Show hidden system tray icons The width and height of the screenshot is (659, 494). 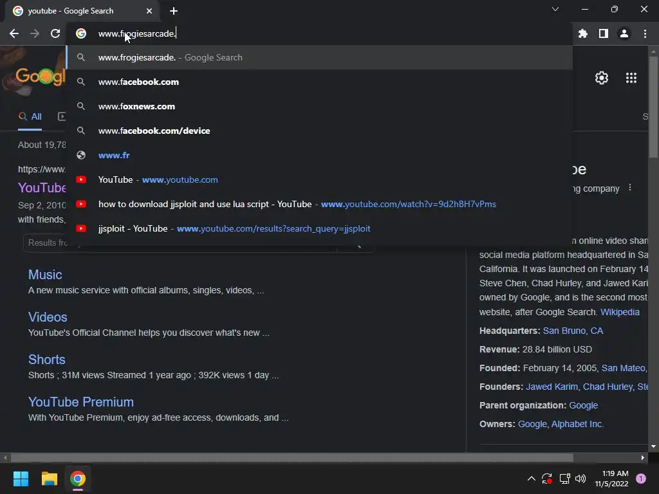[531, 479]
